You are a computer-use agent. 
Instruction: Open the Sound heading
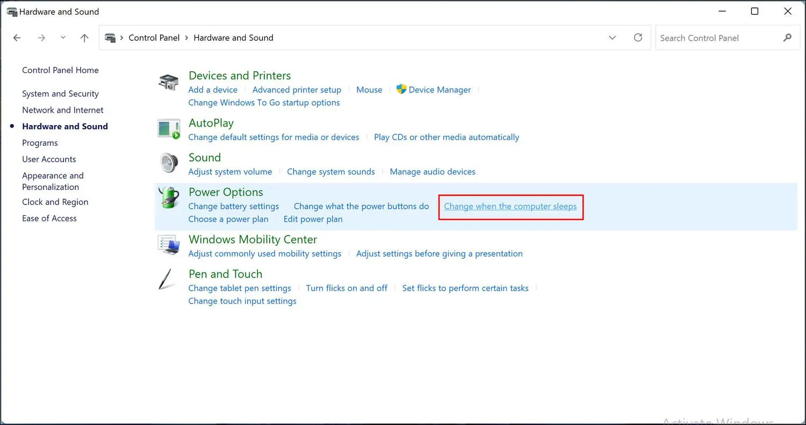pos(205,158)
